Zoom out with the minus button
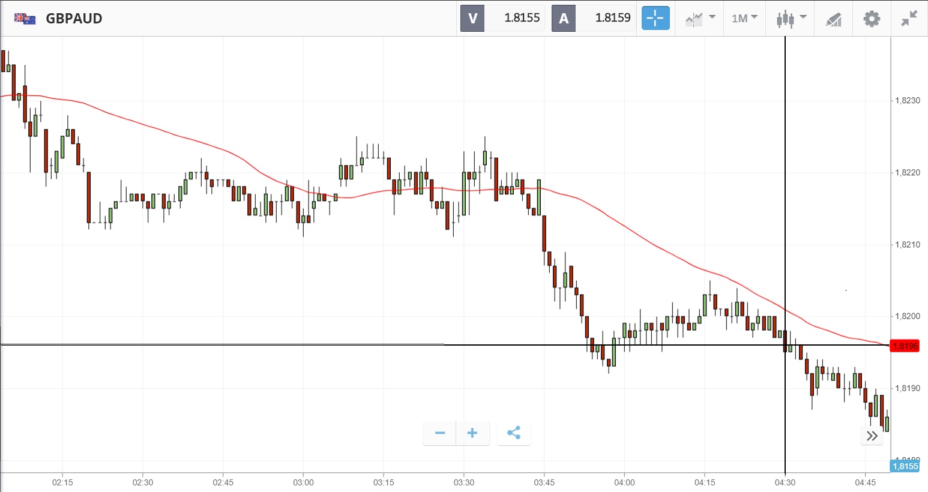Screen dimensions: 928x492 tap(440, 433)
